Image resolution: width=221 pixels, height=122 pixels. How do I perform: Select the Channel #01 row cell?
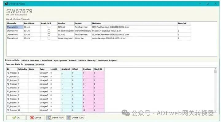coord(15,27)
